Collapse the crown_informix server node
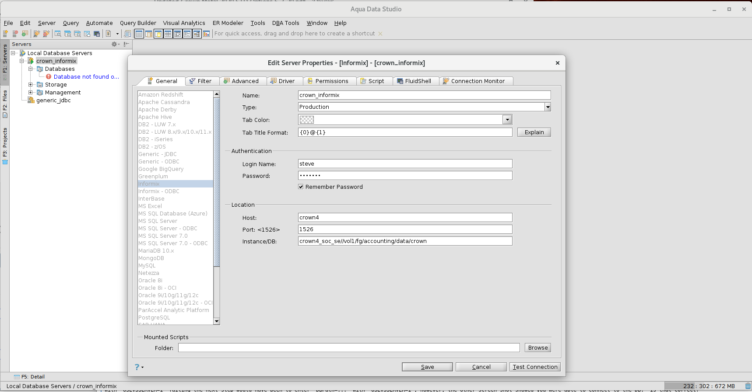This screenshot has height=392, width=752. pos(22,61)
